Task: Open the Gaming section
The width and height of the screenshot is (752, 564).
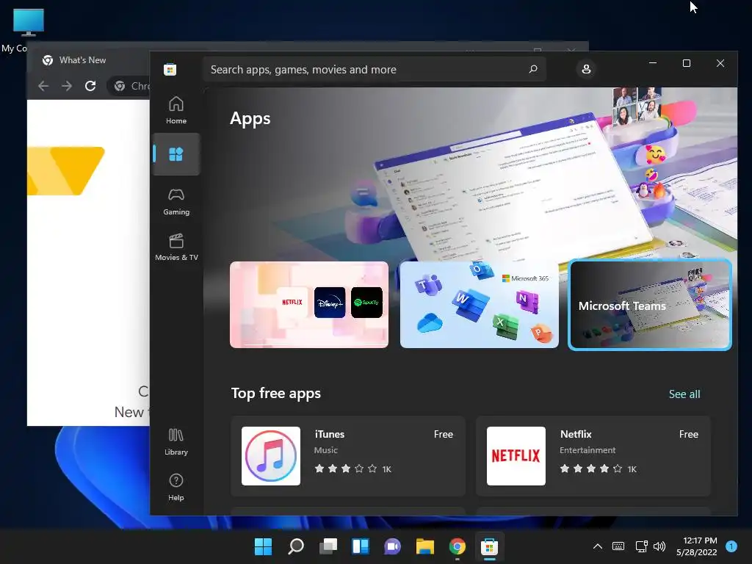Action: pyautogui.click(x=176, y=202)
